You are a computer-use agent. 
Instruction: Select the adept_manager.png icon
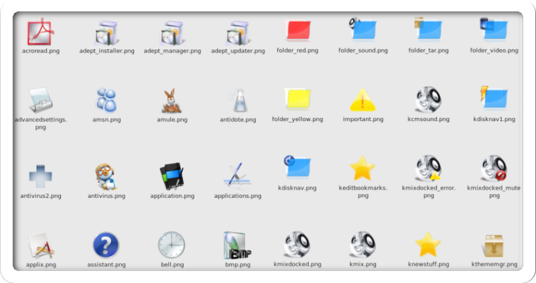coord(172,33)
